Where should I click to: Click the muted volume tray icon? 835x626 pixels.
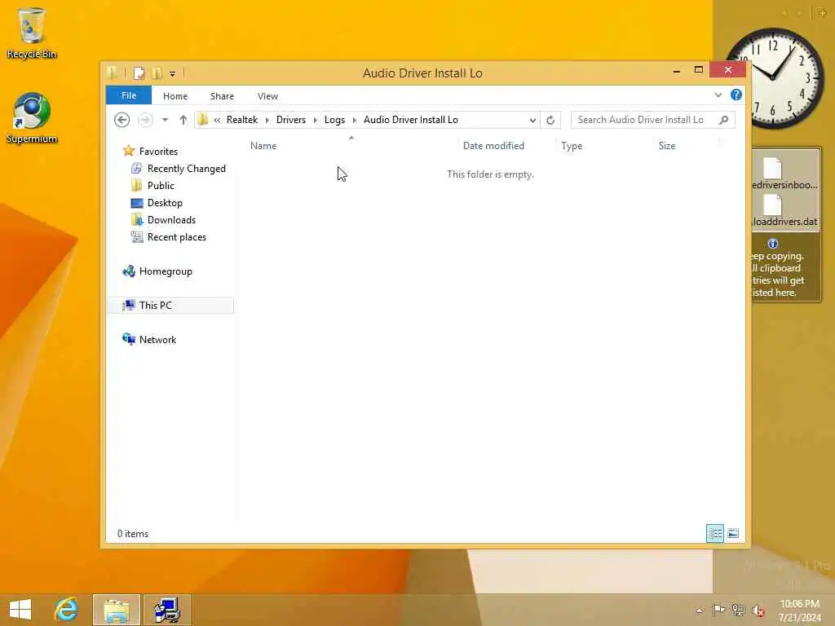pyautogui.click(x=758, y=611)
